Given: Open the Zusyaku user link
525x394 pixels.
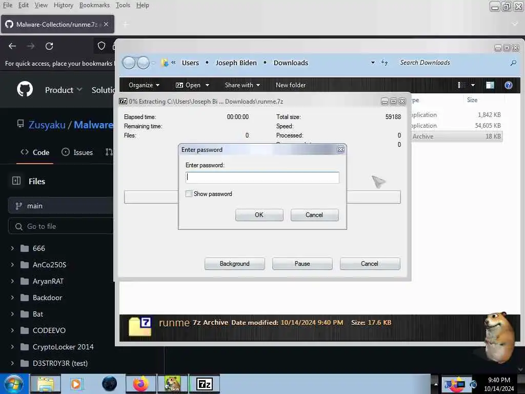Looking at the screenshot, I should 47,125.
